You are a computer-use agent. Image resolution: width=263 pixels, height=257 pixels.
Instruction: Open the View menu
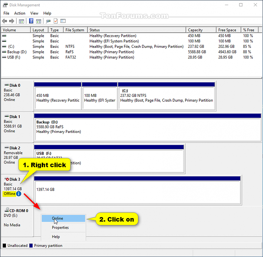point(34,13)
